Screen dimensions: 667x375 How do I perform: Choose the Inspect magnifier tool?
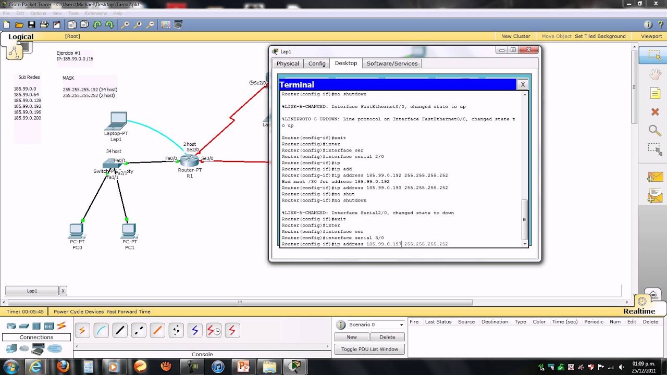[x=654, y=130]
